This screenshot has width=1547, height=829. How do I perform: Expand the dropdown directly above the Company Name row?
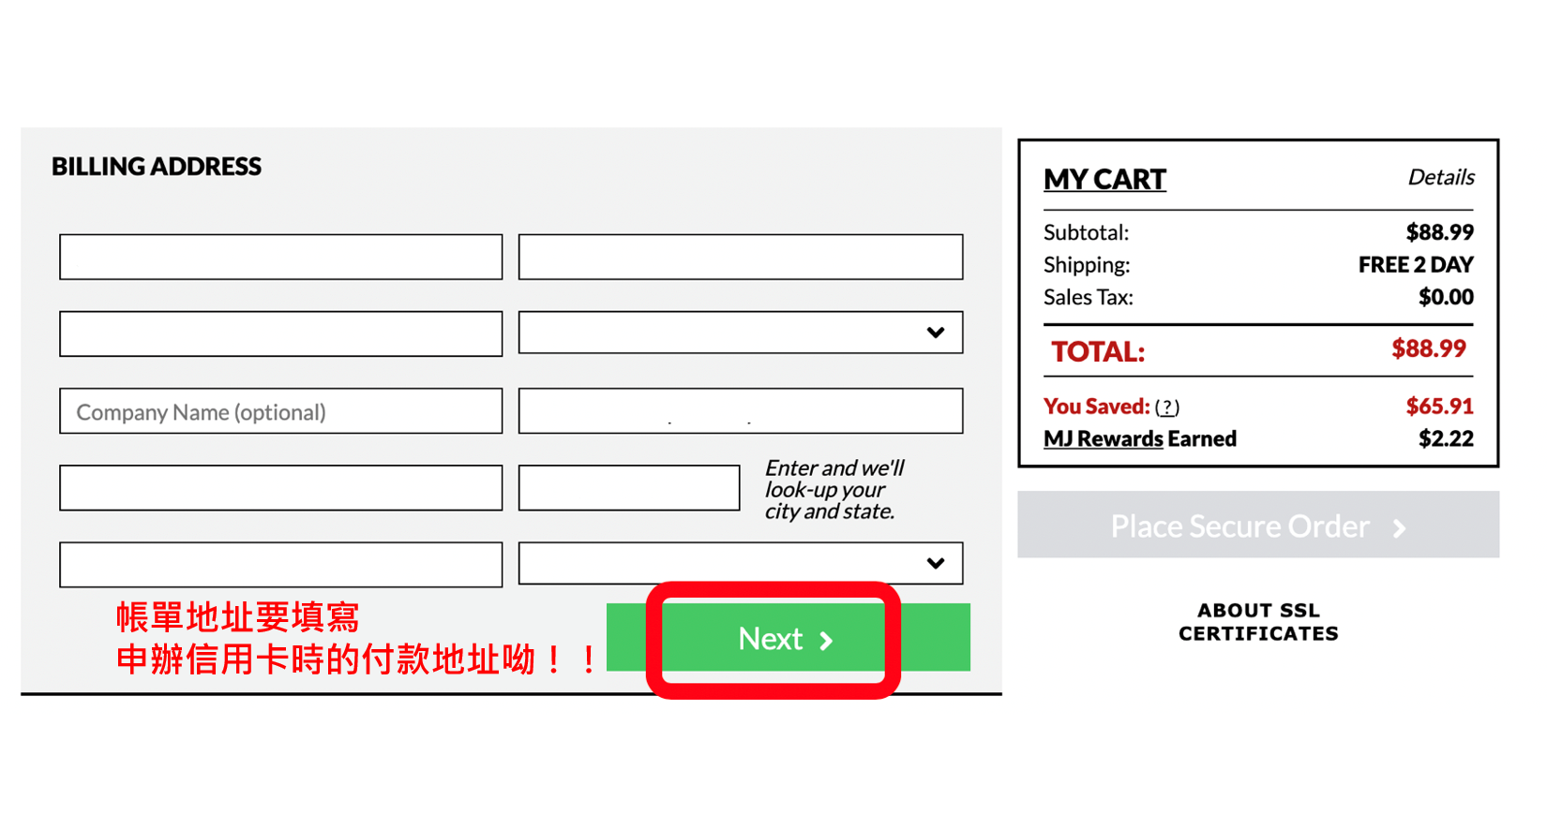tap(740, 333)
